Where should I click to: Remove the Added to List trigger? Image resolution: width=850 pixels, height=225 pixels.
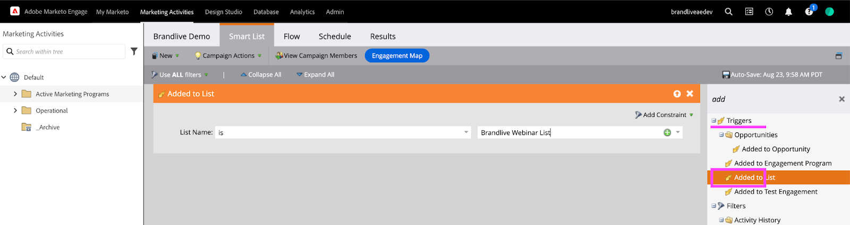(690, 94)
